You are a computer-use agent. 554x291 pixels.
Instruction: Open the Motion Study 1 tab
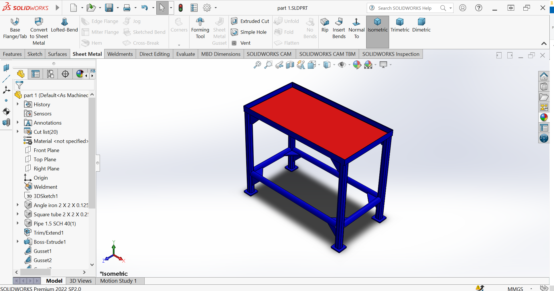tap(119, 281)
